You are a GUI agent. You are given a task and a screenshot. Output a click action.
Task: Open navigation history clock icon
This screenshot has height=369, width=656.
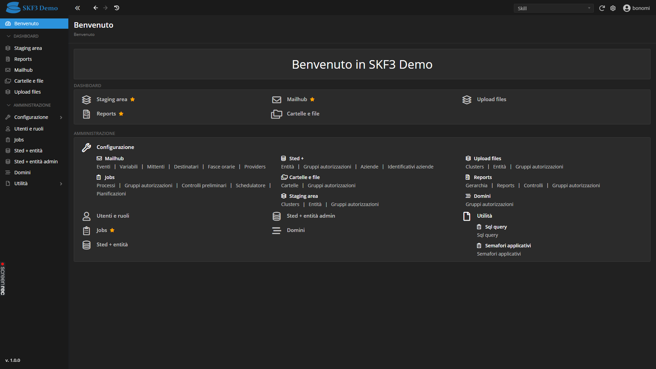tap(117, 8)
